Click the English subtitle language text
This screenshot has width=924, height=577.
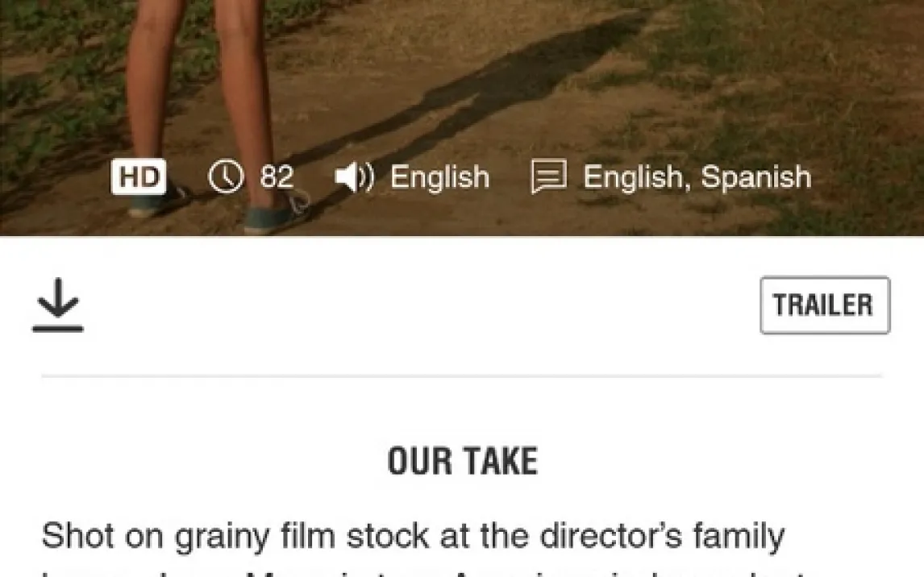click(634, 176)
